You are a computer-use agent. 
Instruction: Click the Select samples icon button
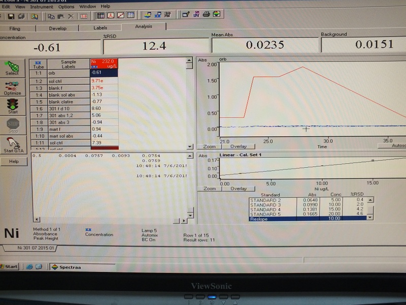[x=12, y=68]
